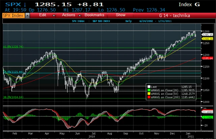Click the yellow WMAVG 50 legend swatch
Viewport: 216px width, 139px height.
149,94
